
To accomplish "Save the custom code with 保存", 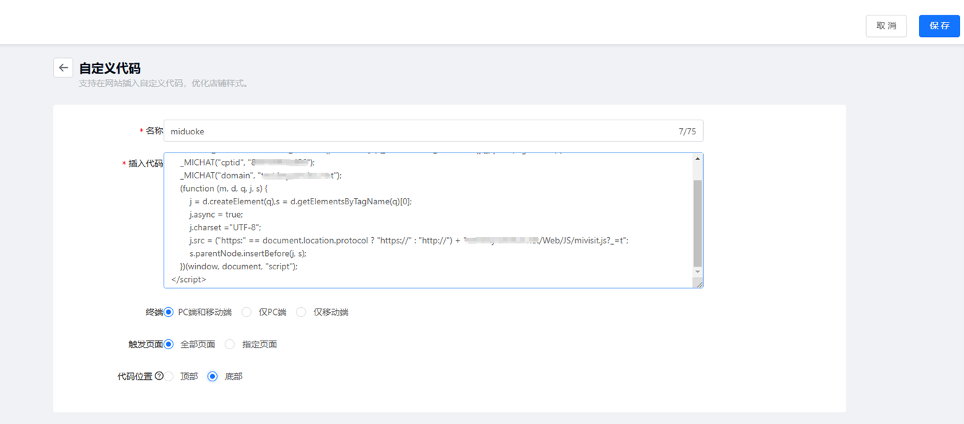I will (x=939, y=26).
